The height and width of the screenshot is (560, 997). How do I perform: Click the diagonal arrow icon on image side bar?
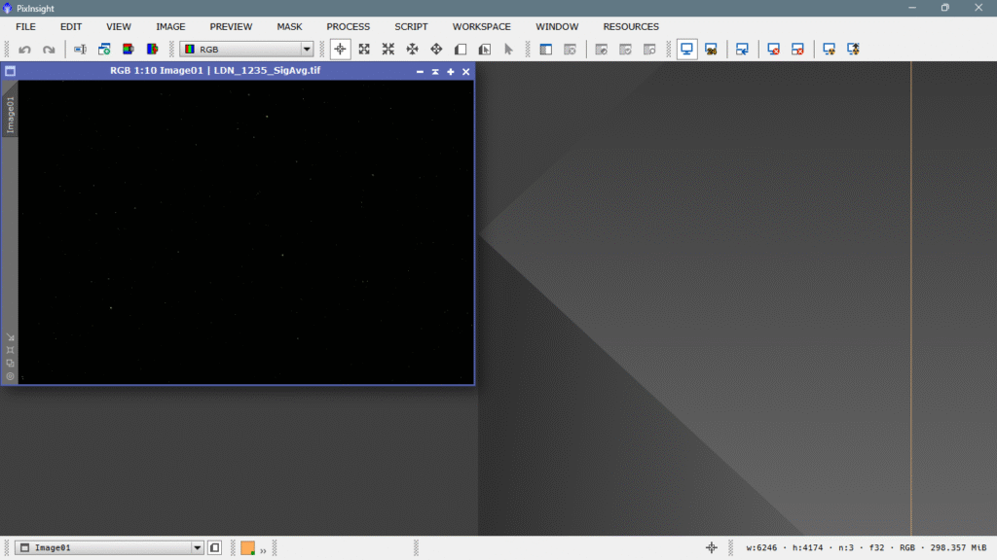coord(10,337)
